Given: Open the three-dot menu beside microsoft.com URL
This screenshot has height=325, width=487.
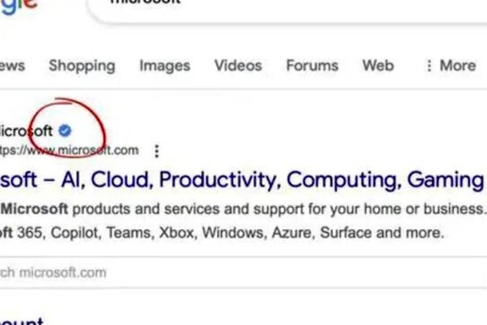Looking at the screenshot, I should pos(157,151).
